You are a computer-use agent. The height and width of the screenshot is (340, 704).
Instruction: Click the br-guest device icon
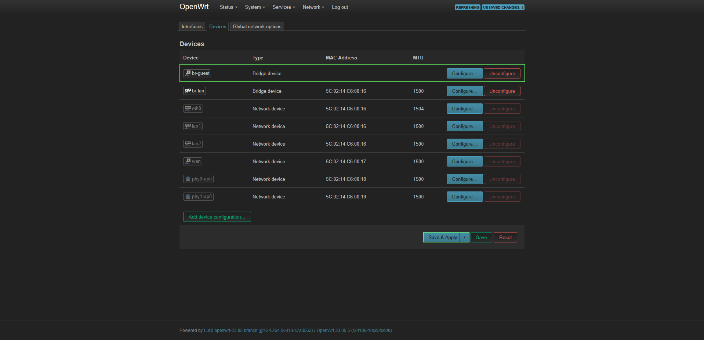[188, 73]
